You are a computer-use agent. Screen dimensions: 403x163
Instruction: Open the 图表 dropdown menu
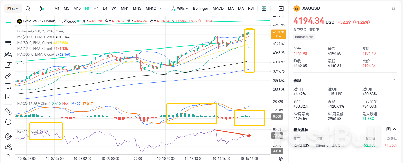point(13,8)
